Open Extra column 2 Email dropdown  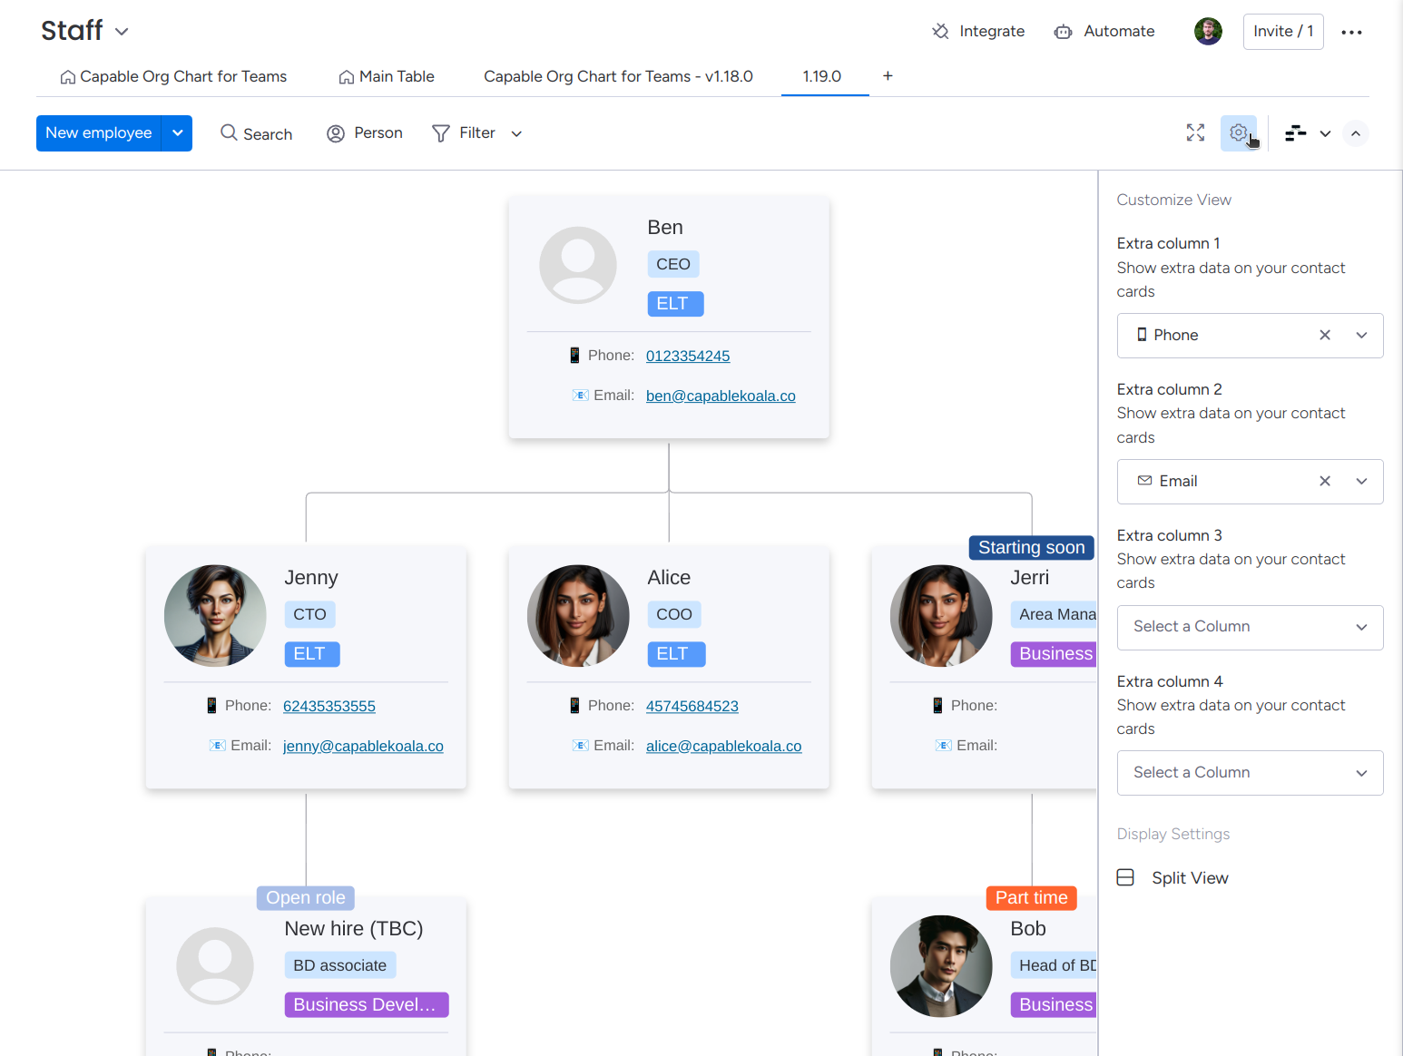[x=1250, y=482]
